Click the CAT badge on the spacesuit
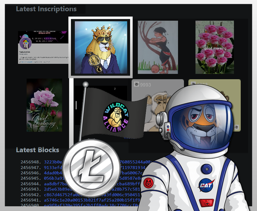Viewport: 257px width, 211px height. [x=207, y=185]
